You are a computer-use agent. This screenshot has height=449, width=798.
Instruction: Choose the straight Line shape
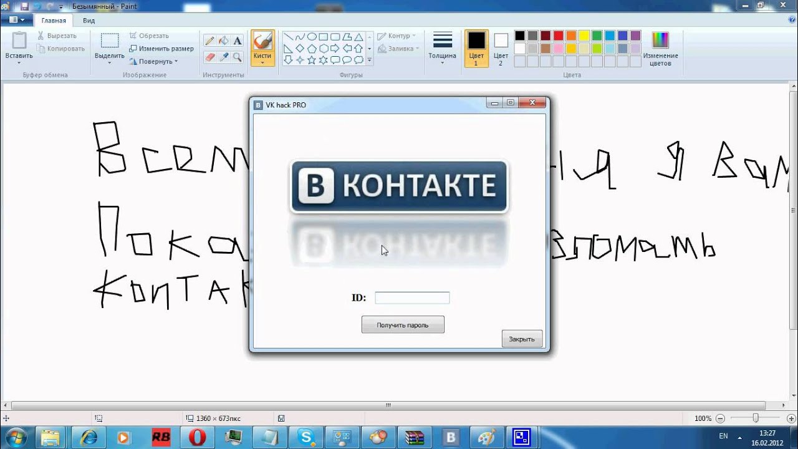coord(288,37)
